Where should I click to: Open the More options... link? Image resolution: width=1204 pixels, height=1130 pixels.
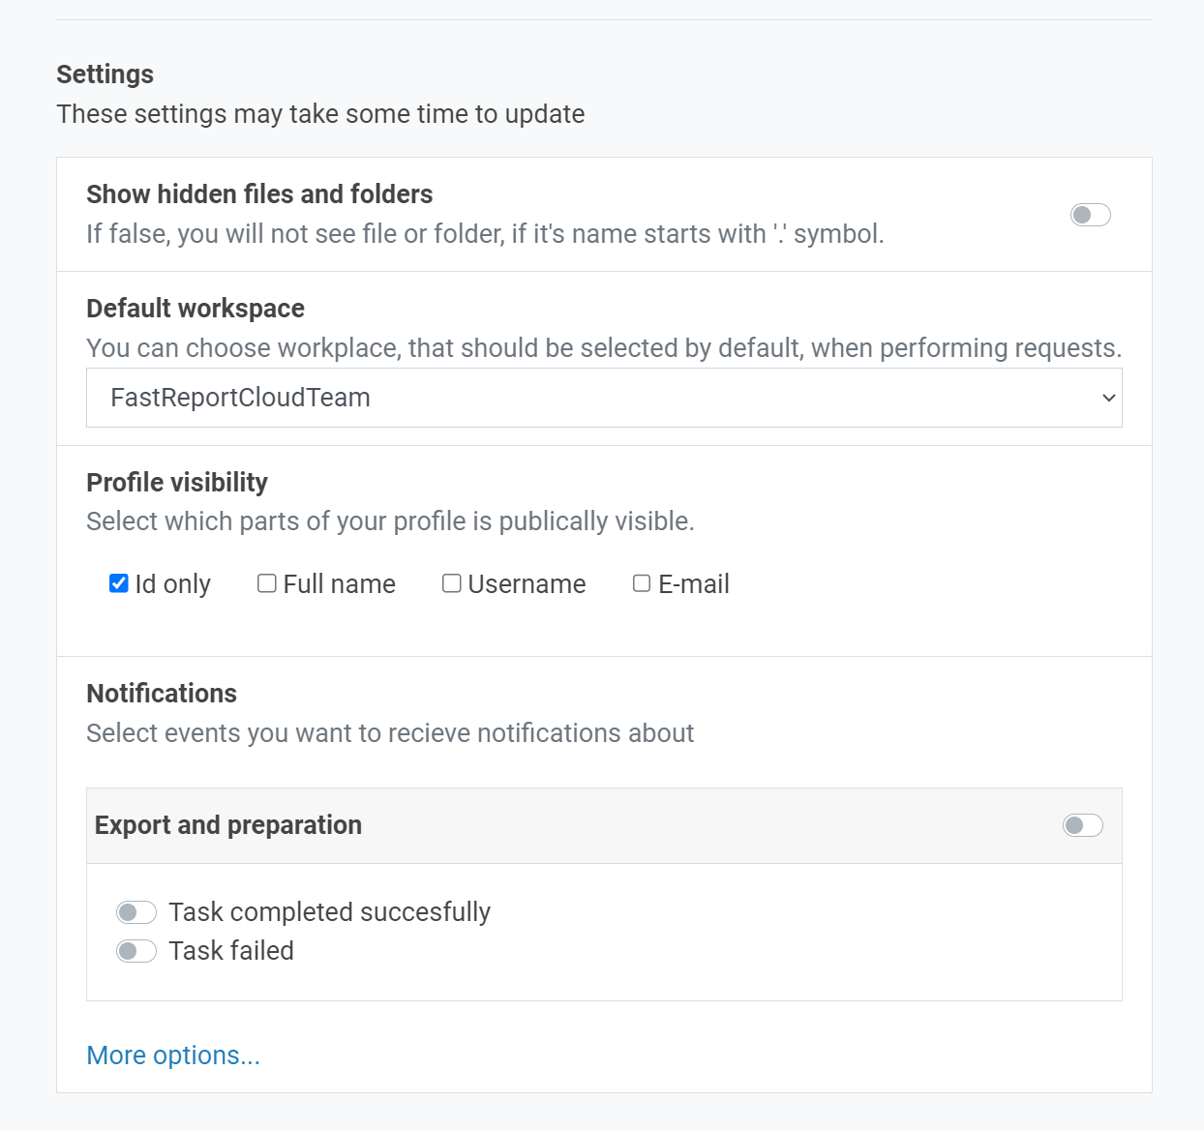(173, 1056)
